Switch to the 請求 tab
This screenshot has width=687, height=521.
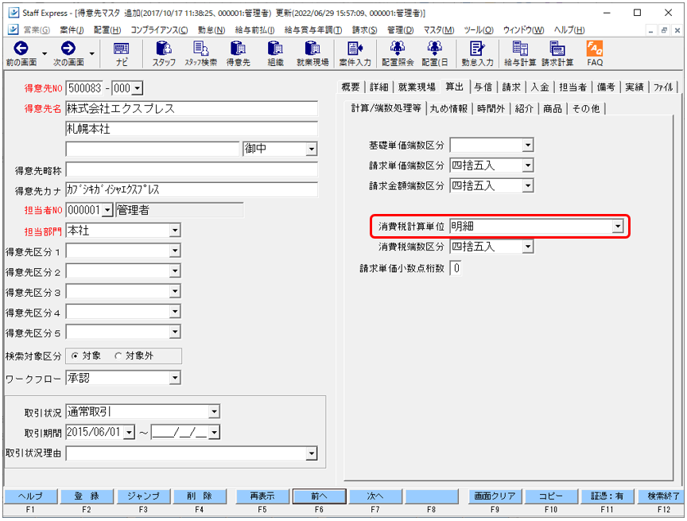coord(511,87)
